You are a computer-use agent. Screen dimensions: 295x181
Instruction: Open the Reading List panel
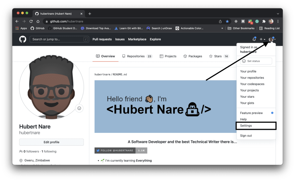270,28
